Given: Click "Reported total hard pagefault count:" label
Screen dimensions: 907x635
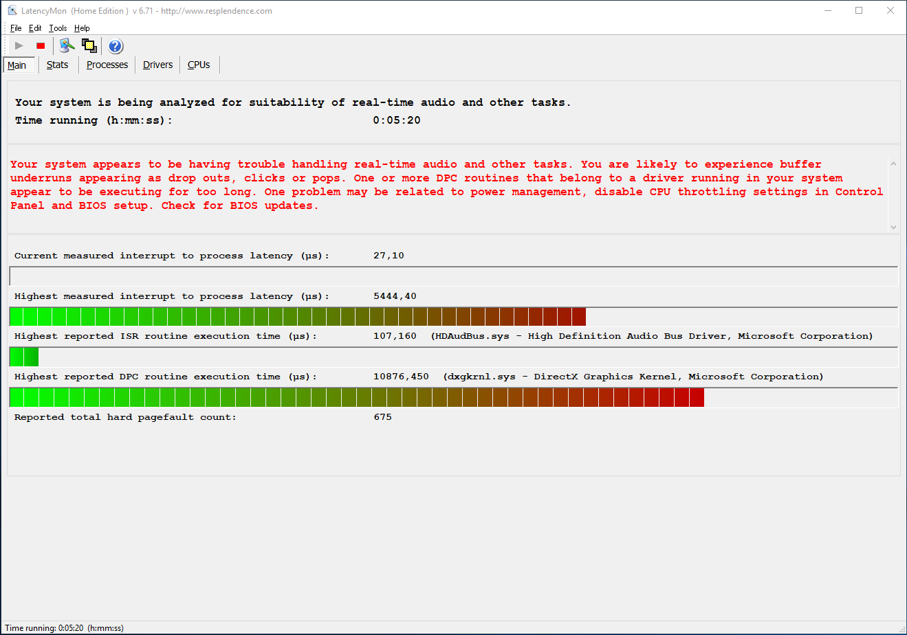Looking at the screenshot, I should 125,417.
